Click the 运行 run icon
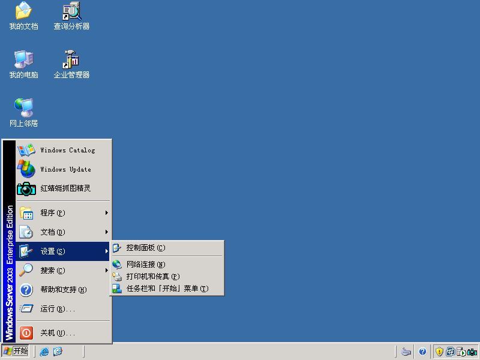480x360 pixels. click(x=26, y=308)
